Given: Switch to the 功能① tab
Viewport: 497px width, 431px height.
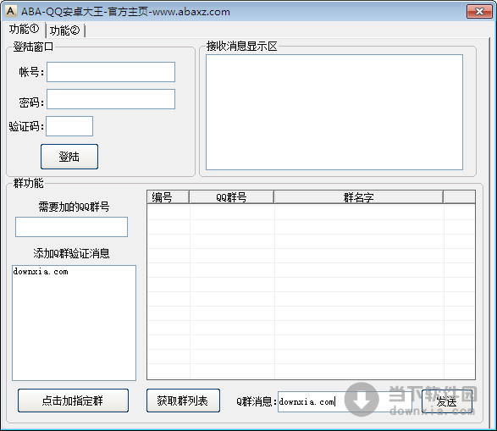Looking at the screenshot, I should [24, 30].
